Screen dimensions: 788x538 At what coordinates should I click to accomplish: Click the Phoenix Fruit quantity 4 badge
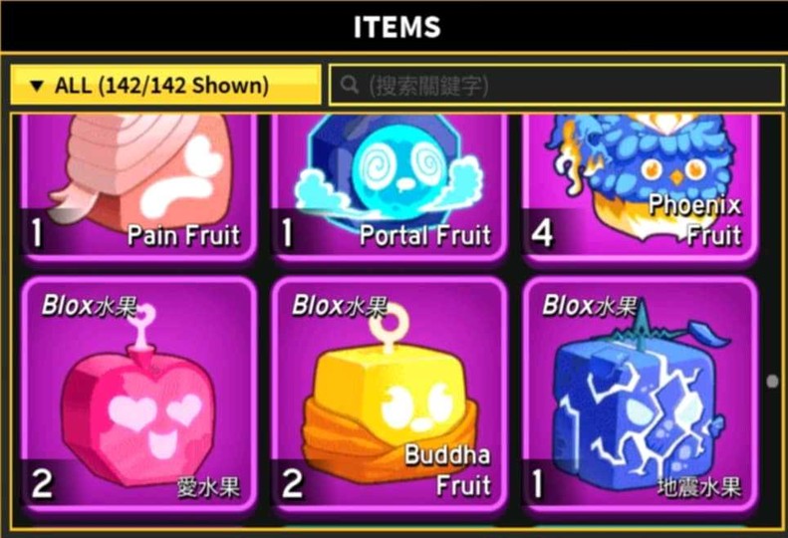[542, 234]
